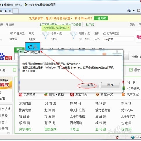The width and height of the screenshot is (141, 141).
Task: Open the 中关村在线 link
Action: point(77,110)
